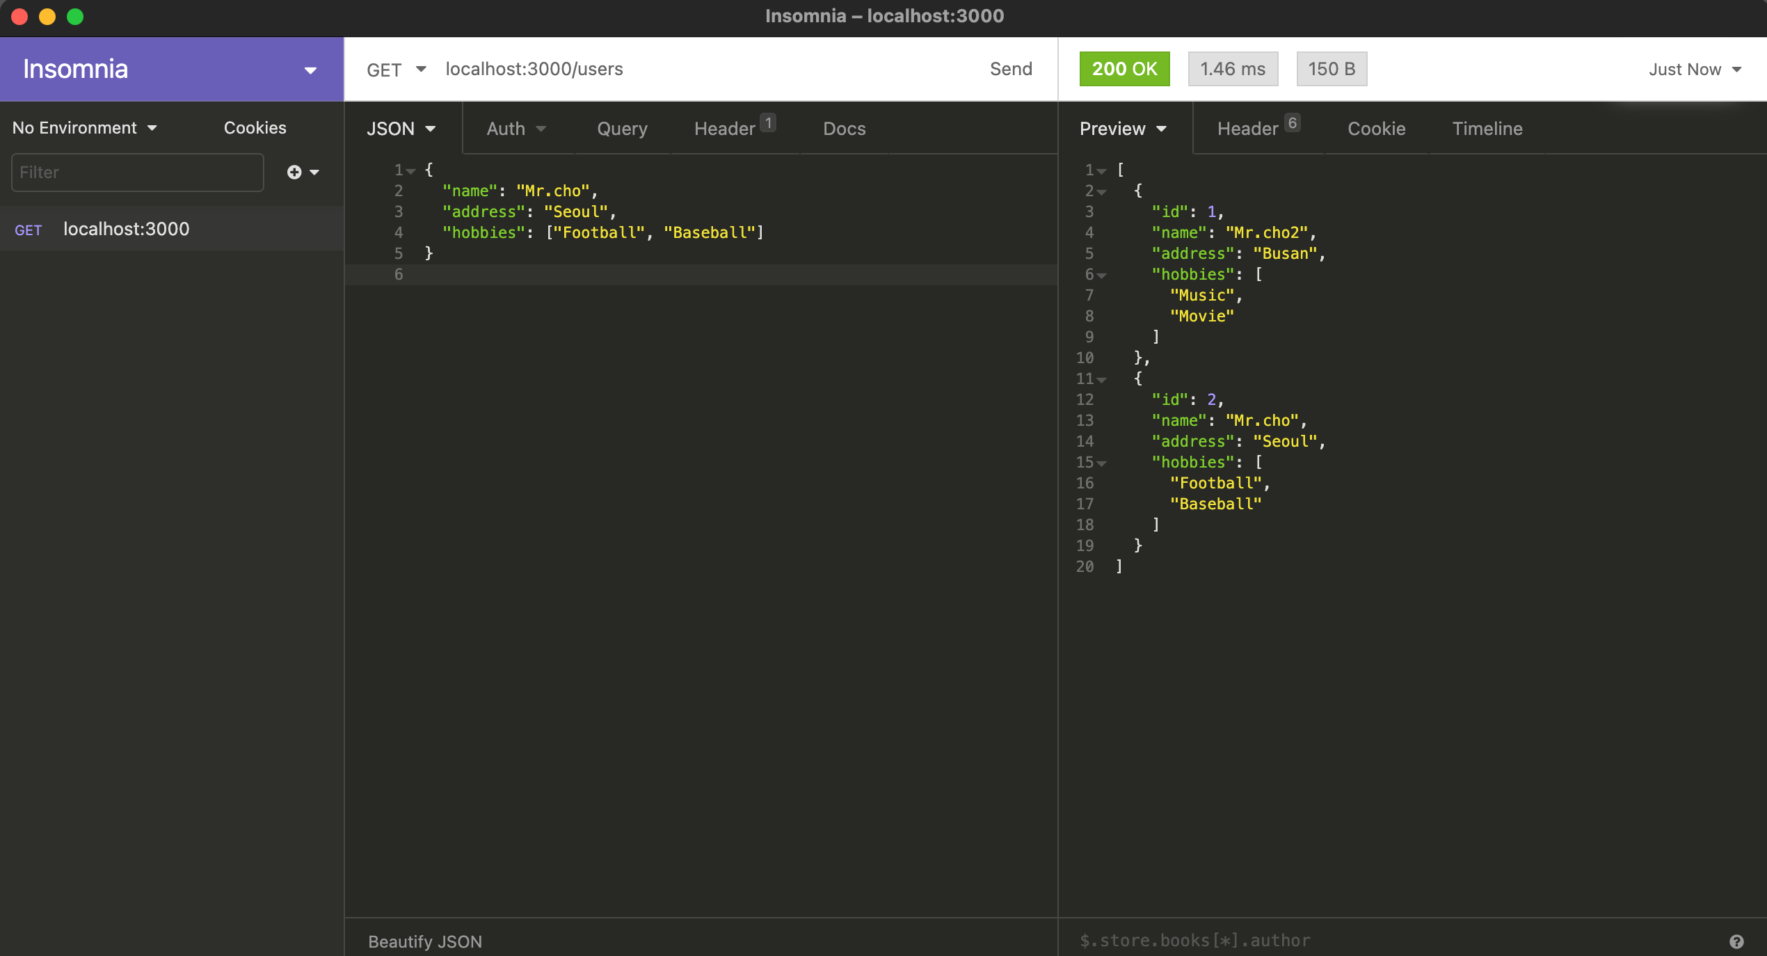Open the Cookies manager
The height and width of the screenshot is (956, 1767).
[255, 128]
